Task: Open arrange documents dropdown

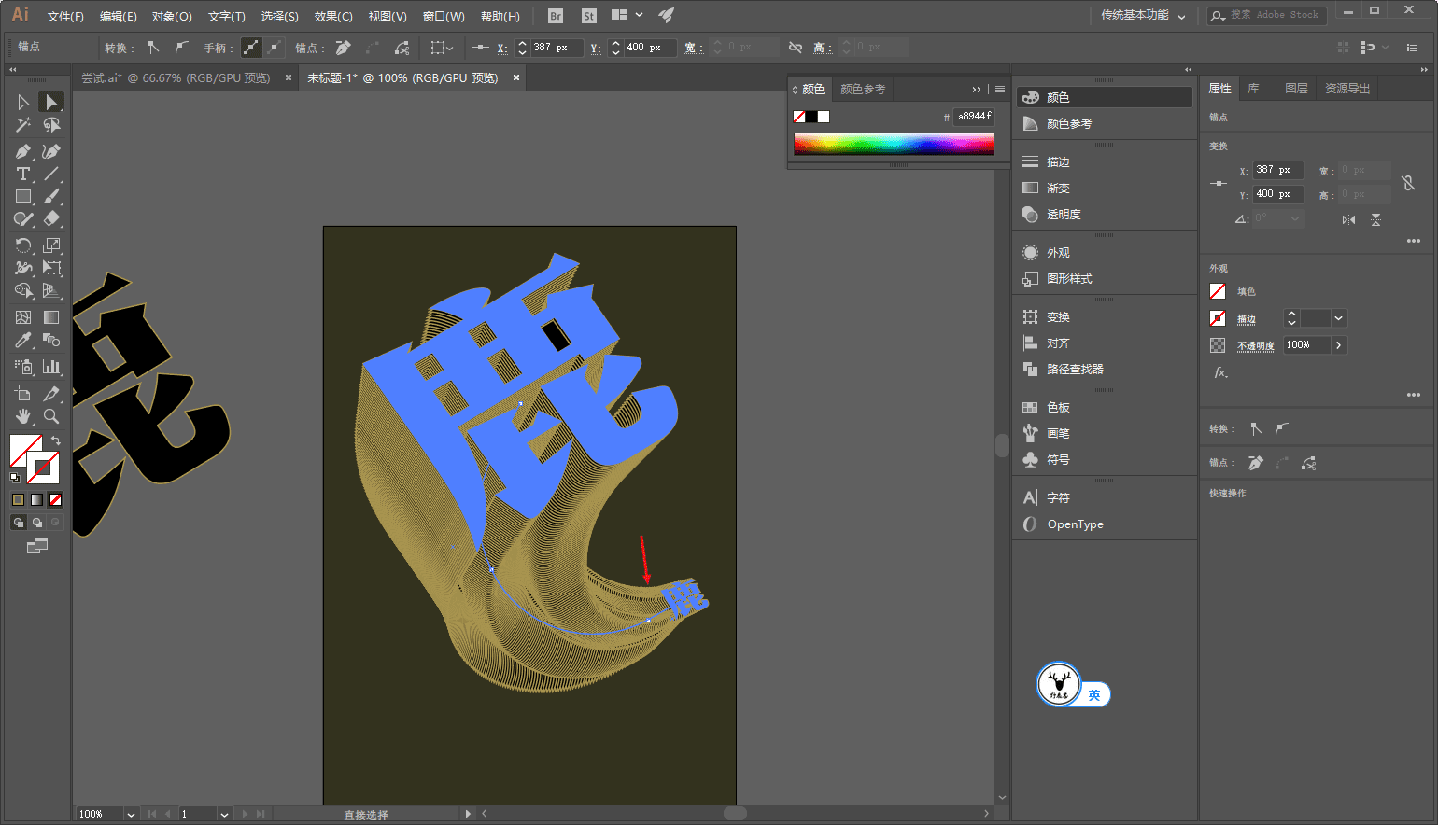Action: pyautogui.click(x=627, y=16)
